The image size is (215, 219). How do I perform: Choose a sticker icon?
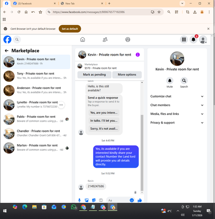click(94, 200)
